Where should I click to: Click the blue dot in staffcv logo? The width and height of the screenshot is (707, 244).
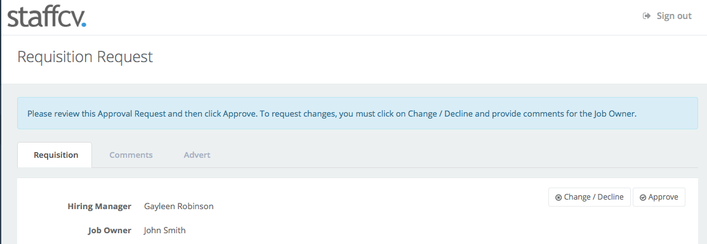click(x=83, y=24)
